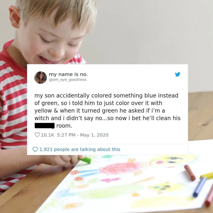Click the blue marker on the table
Screen dimensions: 213x213
click(x=200, y=187)
